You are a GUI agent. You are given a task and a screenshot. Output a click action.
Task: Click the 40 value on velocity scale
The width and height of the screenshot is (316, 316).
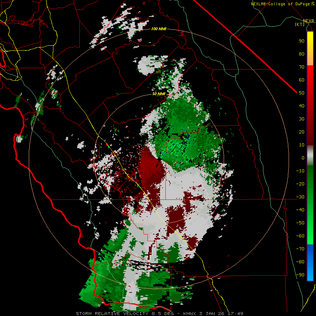click(302, 106)
